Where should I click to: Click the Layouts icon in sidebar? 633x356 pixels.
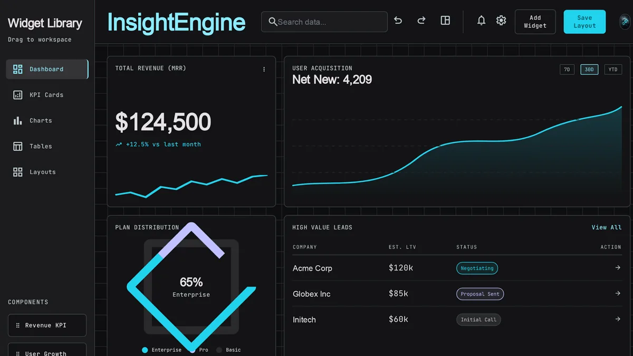(18, 172)
